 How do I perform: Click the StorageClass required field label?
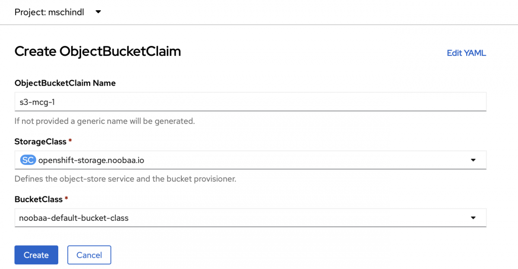coord(43,142)
